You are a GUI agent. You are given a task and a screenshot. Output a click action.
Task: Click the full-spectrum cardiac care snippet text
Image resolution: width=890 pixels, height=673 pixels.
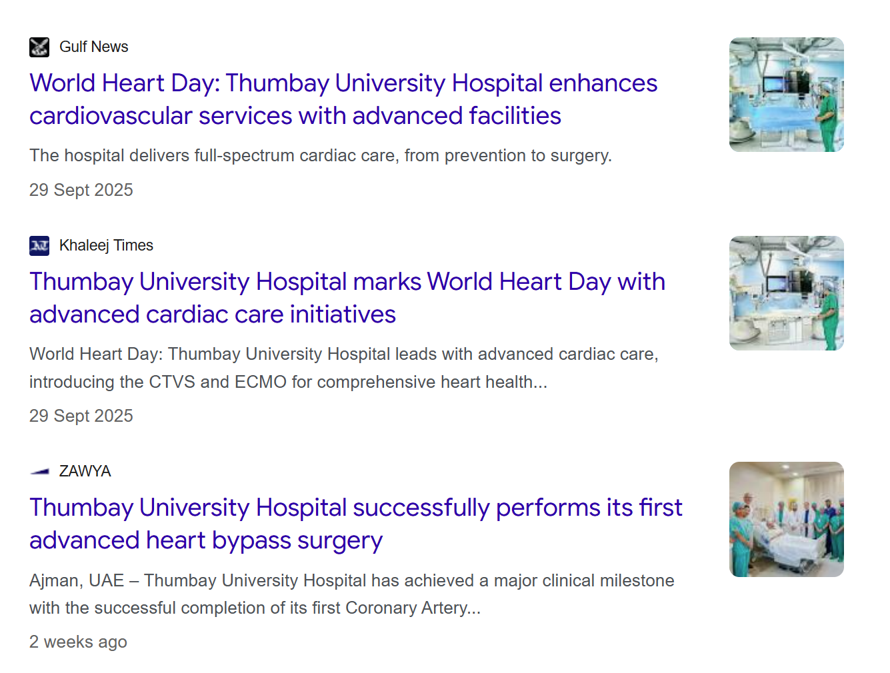click(320, 156)
